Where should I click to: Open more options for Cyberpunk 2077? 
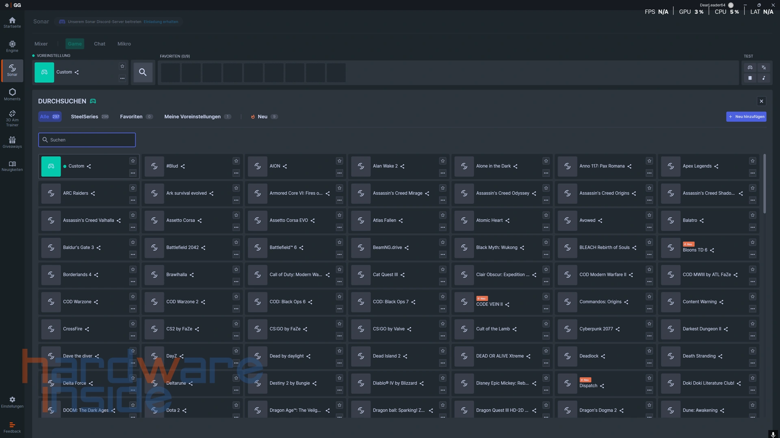point(649,336)
